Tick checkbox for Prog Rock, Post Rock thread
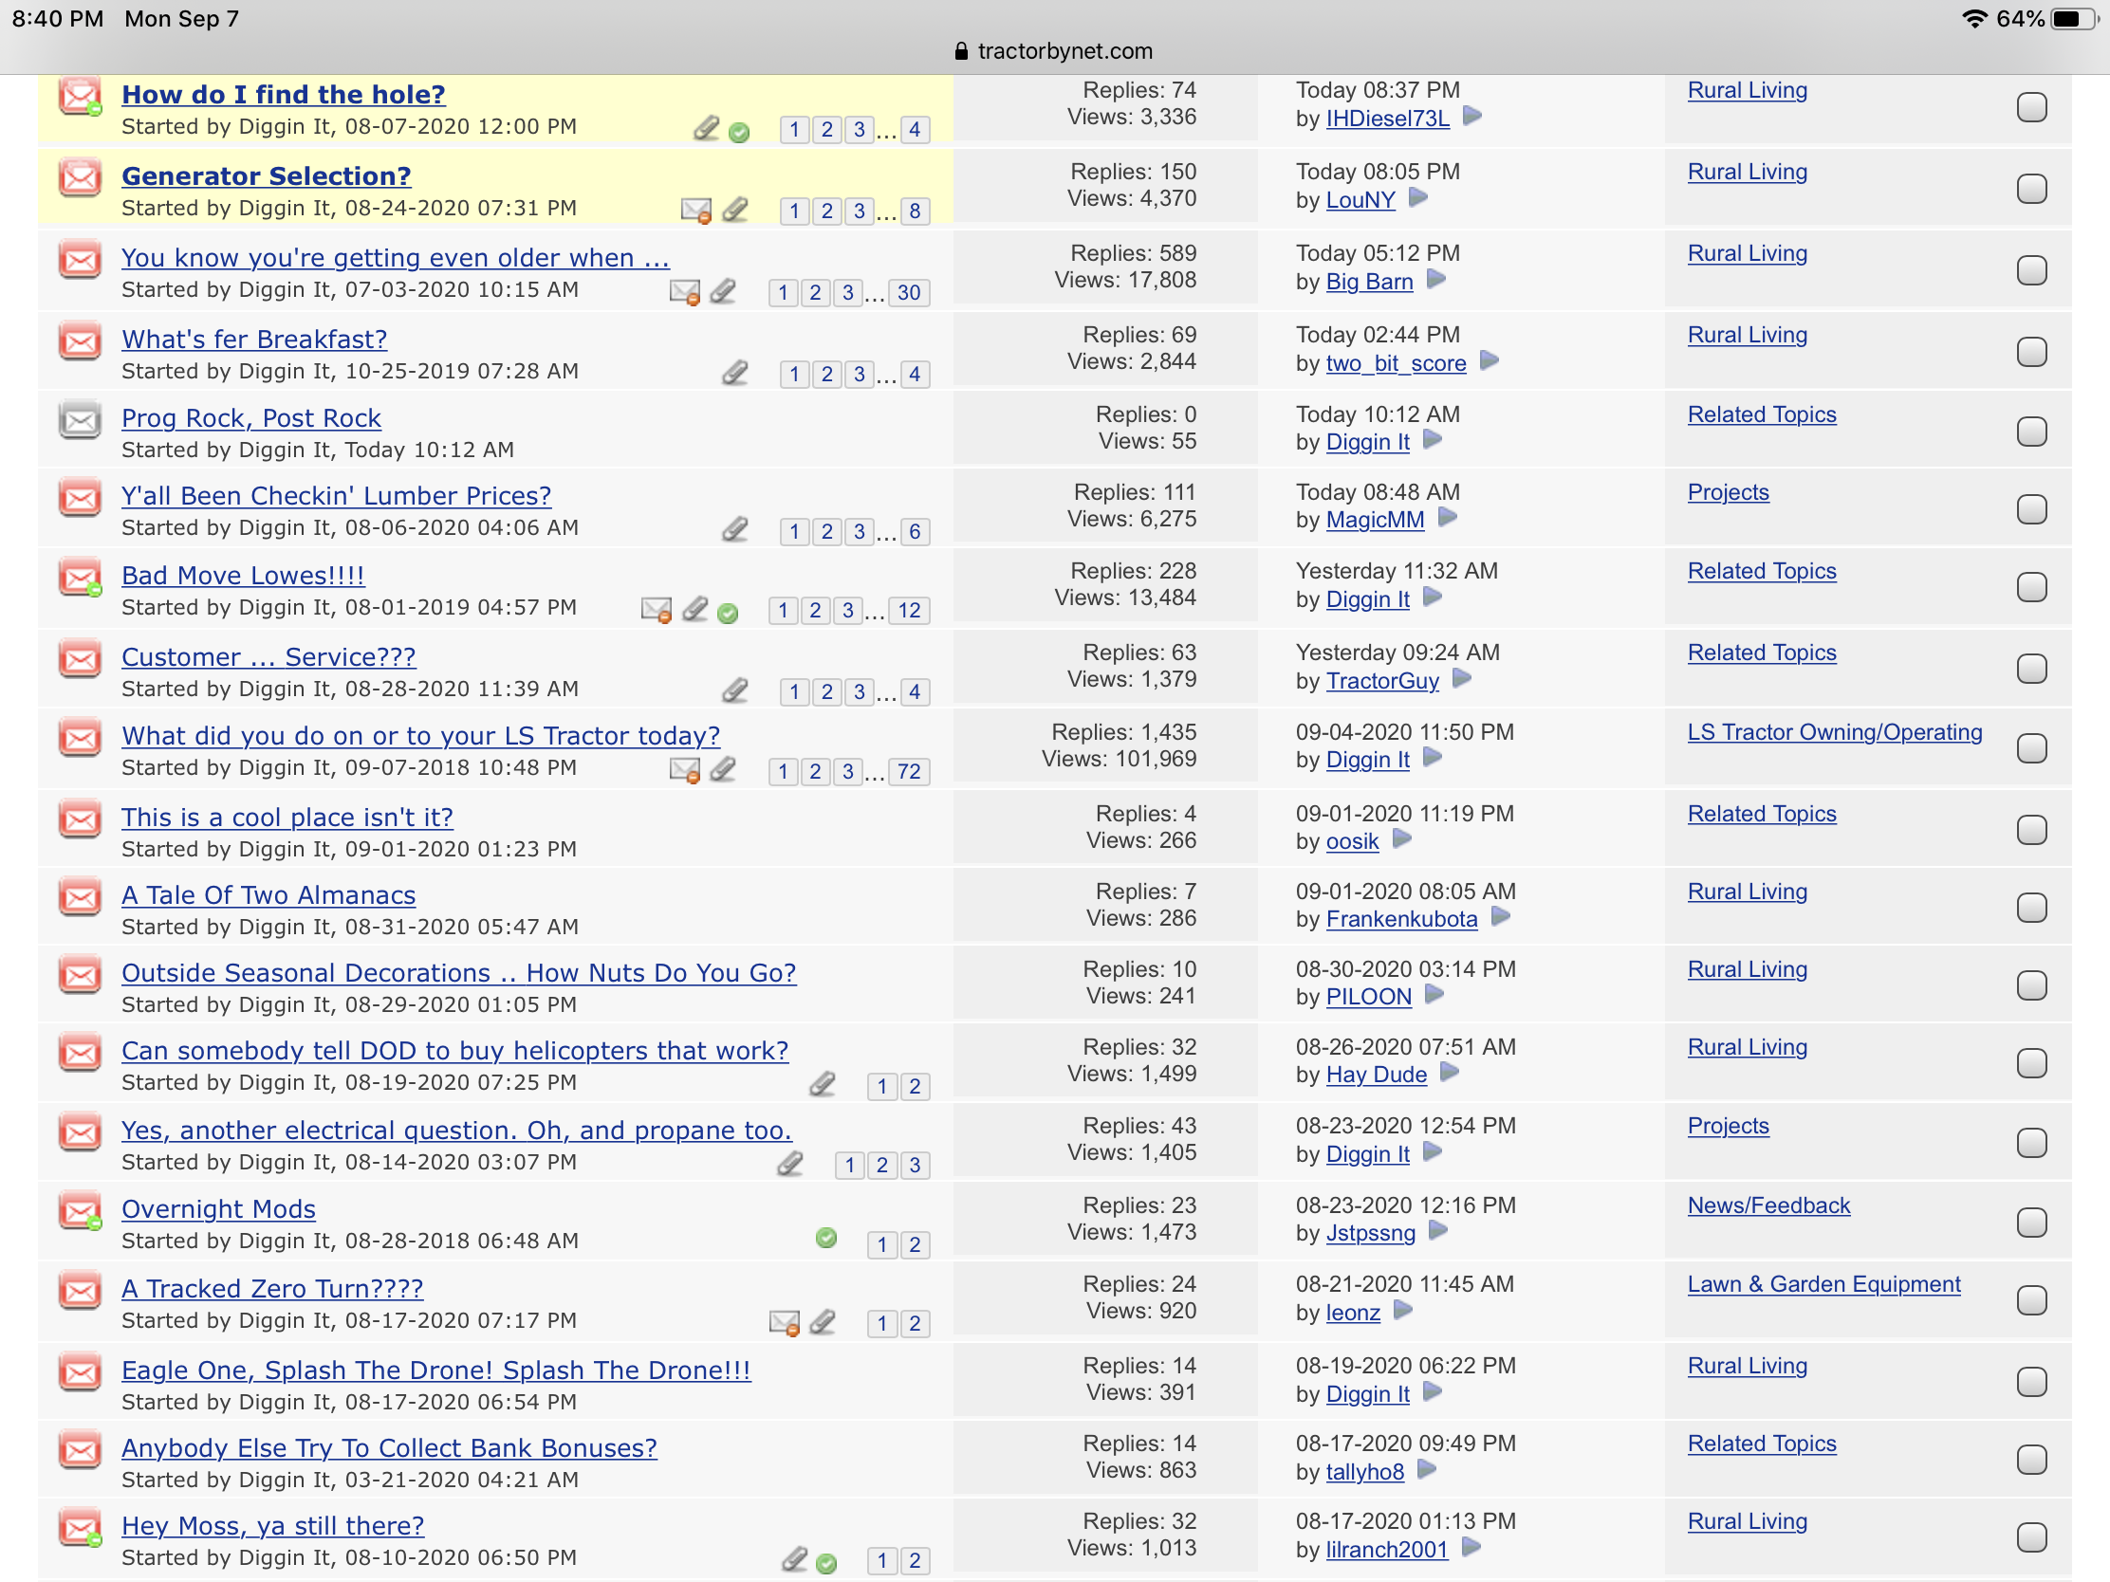 pos(2031,431)
